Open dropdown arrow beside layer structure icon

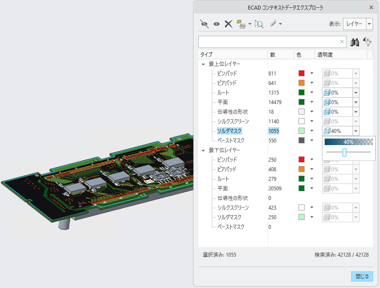tap(250, 24)
